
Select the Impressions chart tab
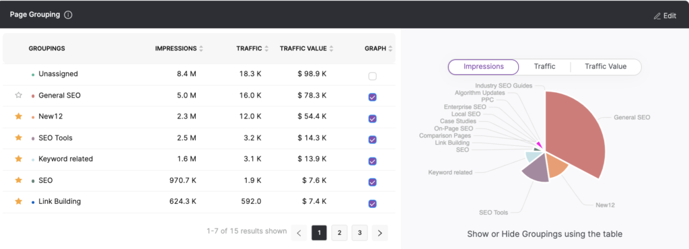click(x=483, y=67)
